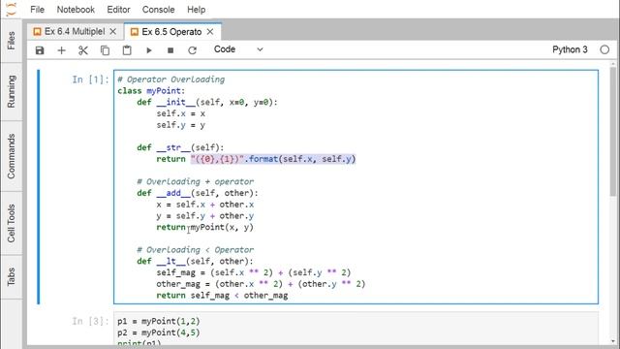620x349 pixels.
Task: Open the Files sidebar panel
Action: pos(11,41)
